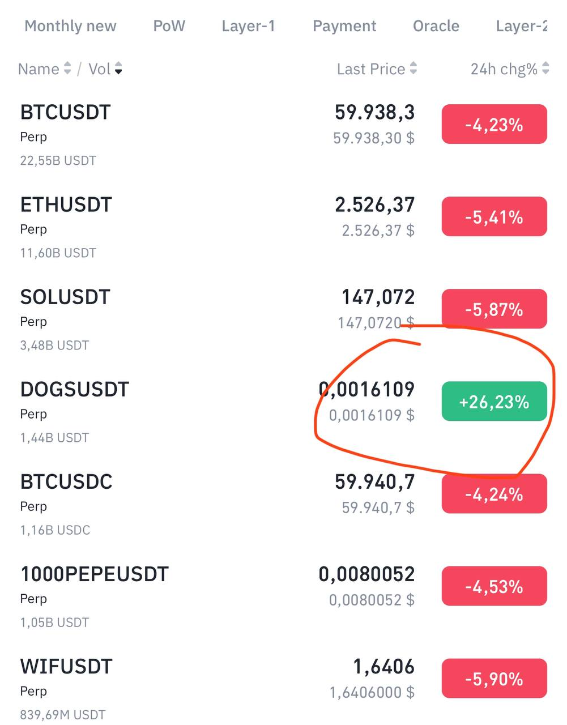This screenshot has width=567, height=725.
Task: Open the Payment category tab
Action: pyautogui.click(x=344, y=26)
